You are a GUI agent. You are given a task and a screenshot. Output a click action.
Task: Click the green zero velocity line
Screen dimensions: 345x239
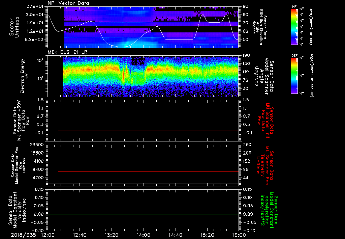pos(143,214)
